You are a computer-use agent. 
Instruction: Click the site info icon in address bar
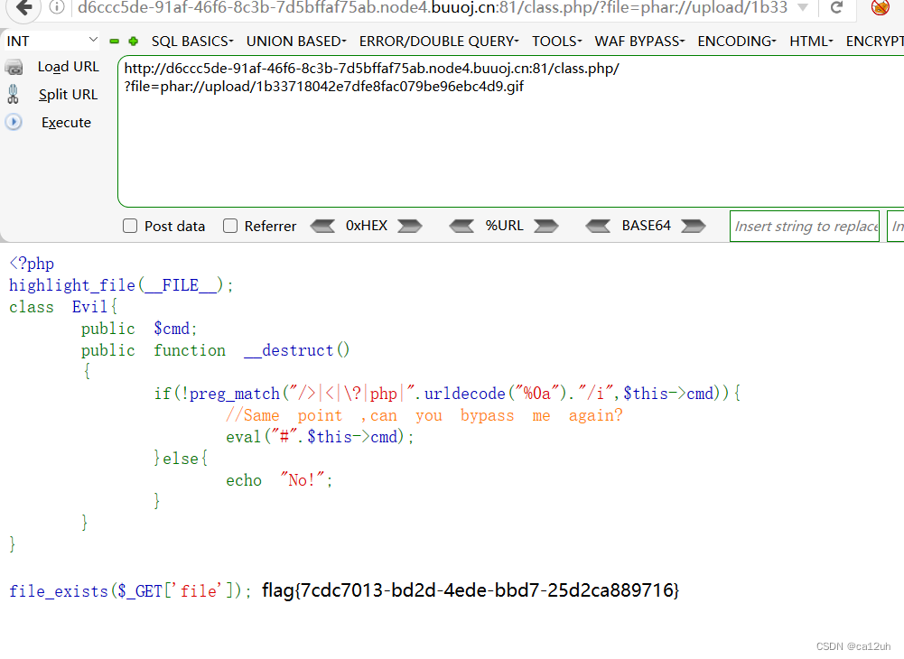pyautogui.click(x=57, y=7)
